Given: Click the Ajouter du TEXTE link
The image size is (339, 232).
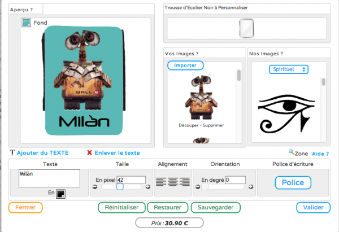Looking at the screenshot, I should (x=43, y=153).
